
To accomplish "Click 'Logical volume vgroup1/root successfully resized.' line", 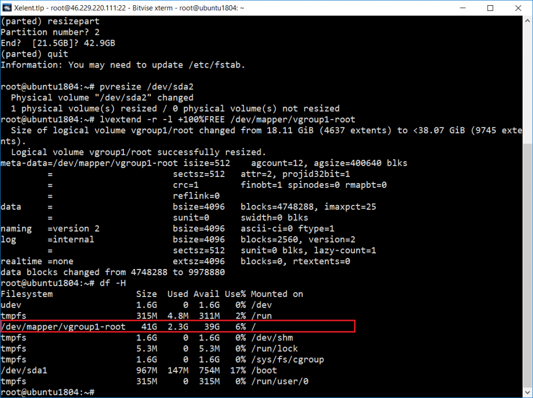I will click(x=138, y=152).
